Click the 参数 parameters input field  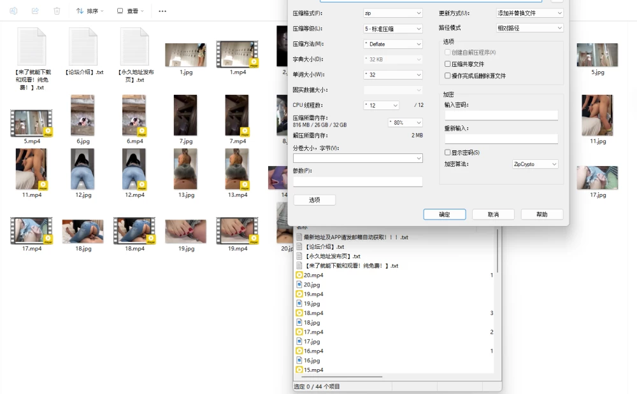point(358,181)
